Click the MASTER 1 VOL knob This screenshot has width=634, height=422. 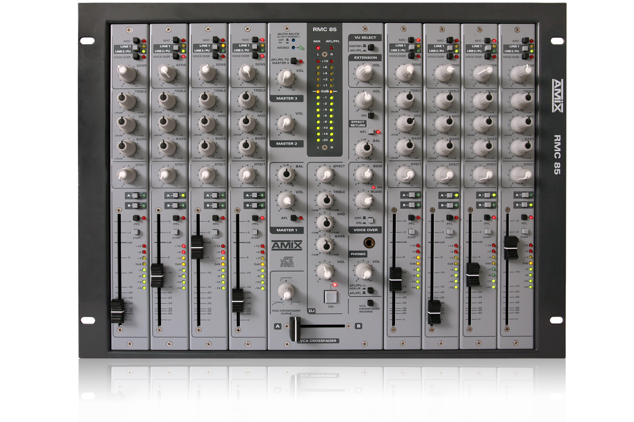click(x=286, y=200)
